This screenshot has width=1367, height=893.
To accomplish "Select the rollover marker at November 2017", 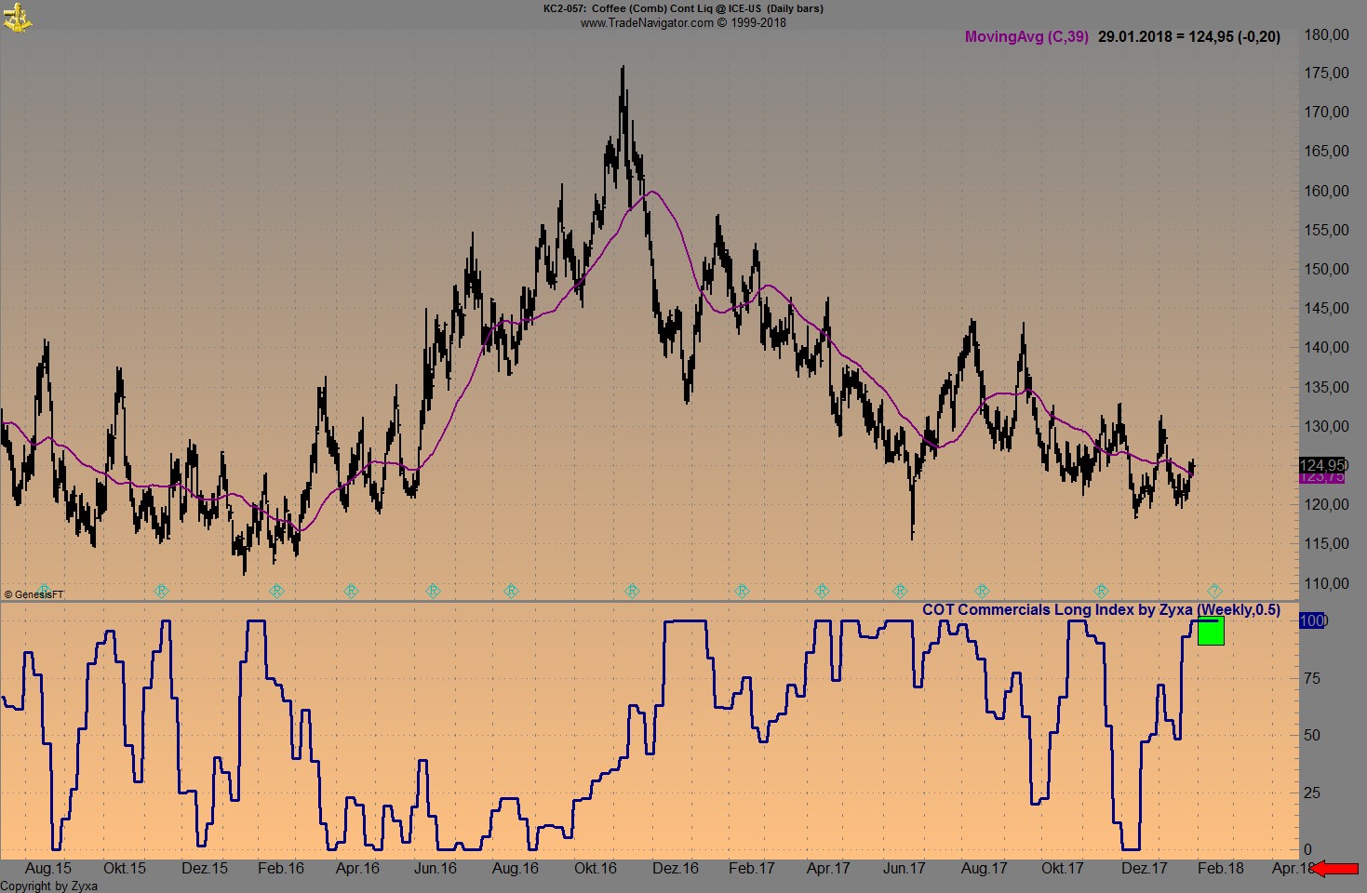I will 1101,591.
